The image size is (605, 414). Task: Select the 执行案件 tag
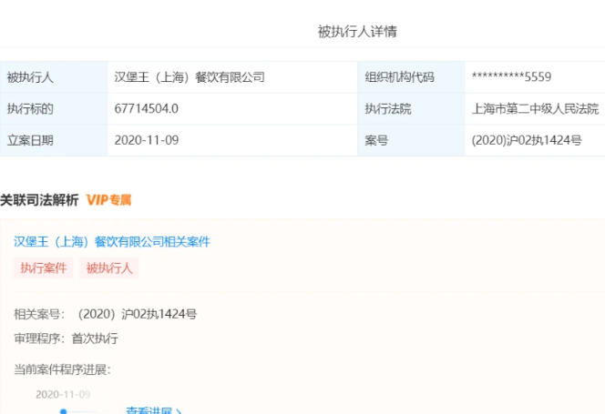click(x=43, y=268)
